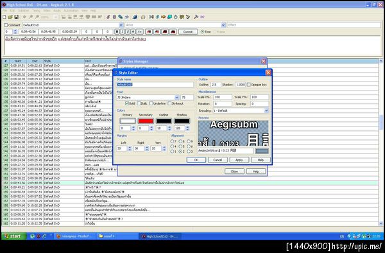Open the Kanji Timer icon
This screenshot has height=253, width=385.
coord(182,17)
